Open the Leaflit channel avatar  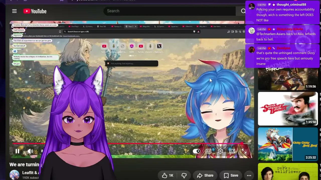[14, 175]
